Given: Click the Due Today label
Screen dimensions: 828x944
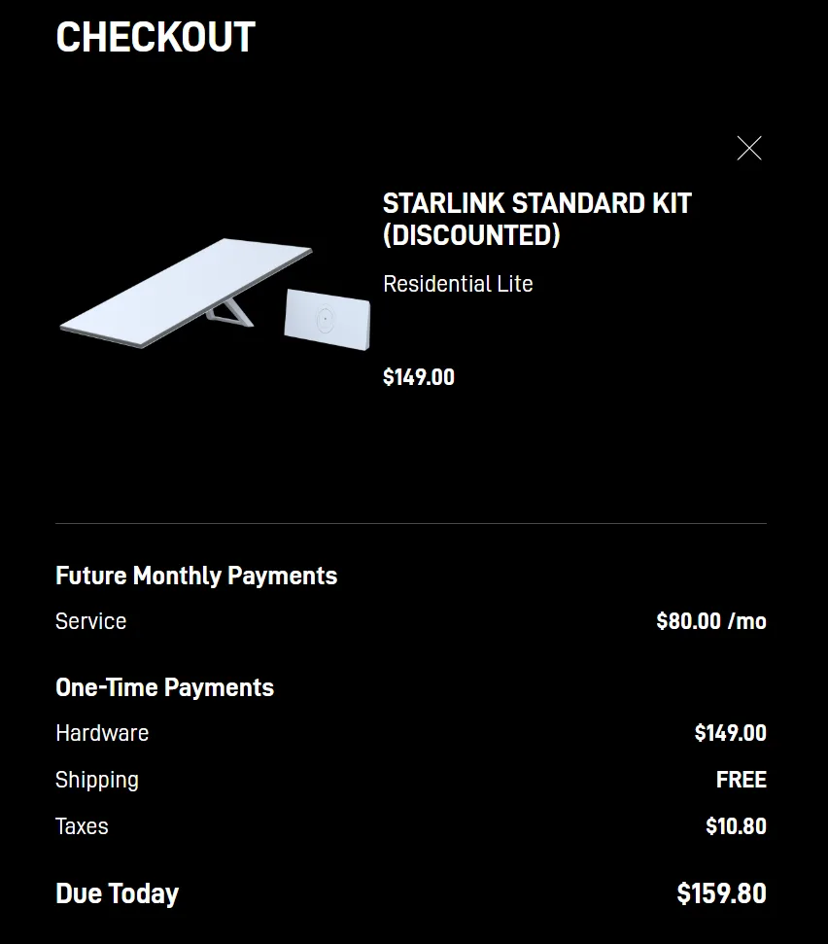Looking at the screenshot, I should [117, 894].
